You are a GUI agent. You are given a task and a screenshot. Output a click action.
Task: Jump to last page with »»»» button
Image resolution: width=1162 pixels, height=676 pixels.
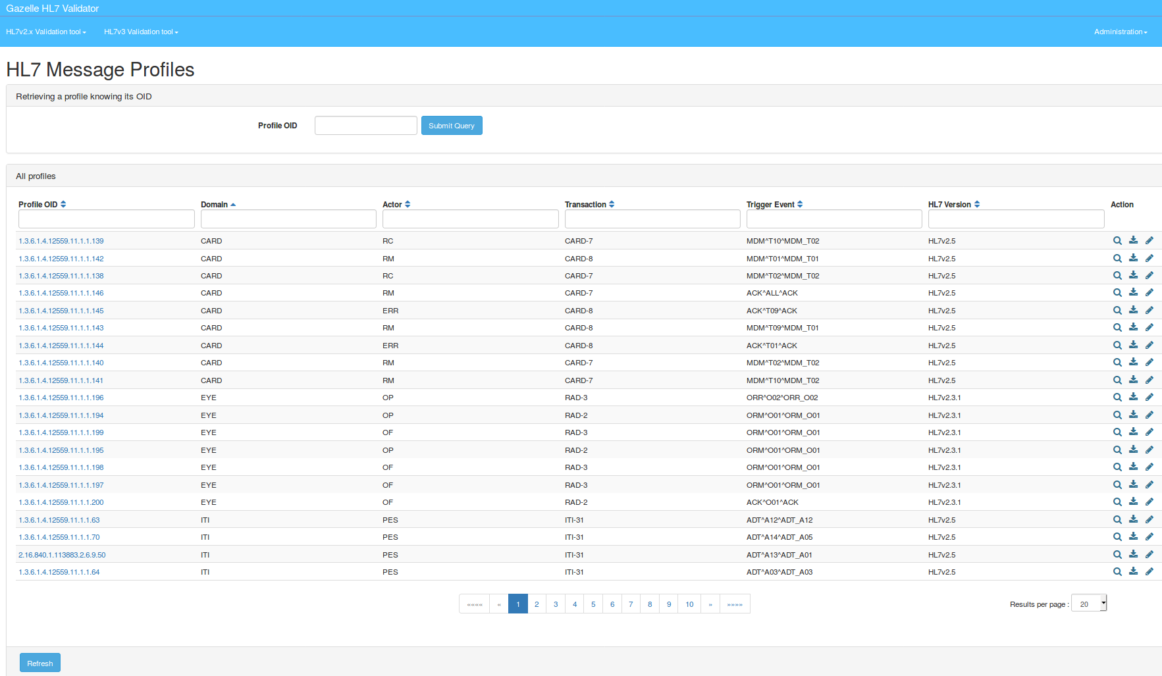click(x=735, y=604)
